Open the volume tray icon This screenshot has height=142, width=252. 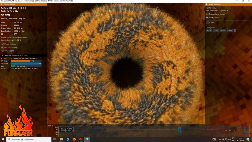pos(229,139)
